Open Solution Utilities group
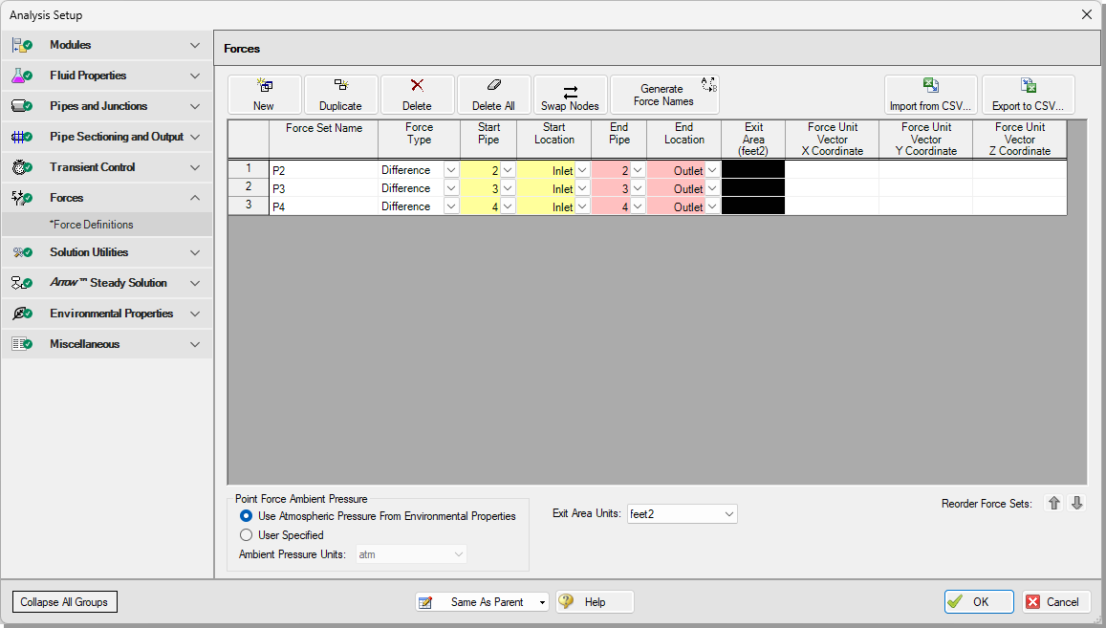 (107, 252)
